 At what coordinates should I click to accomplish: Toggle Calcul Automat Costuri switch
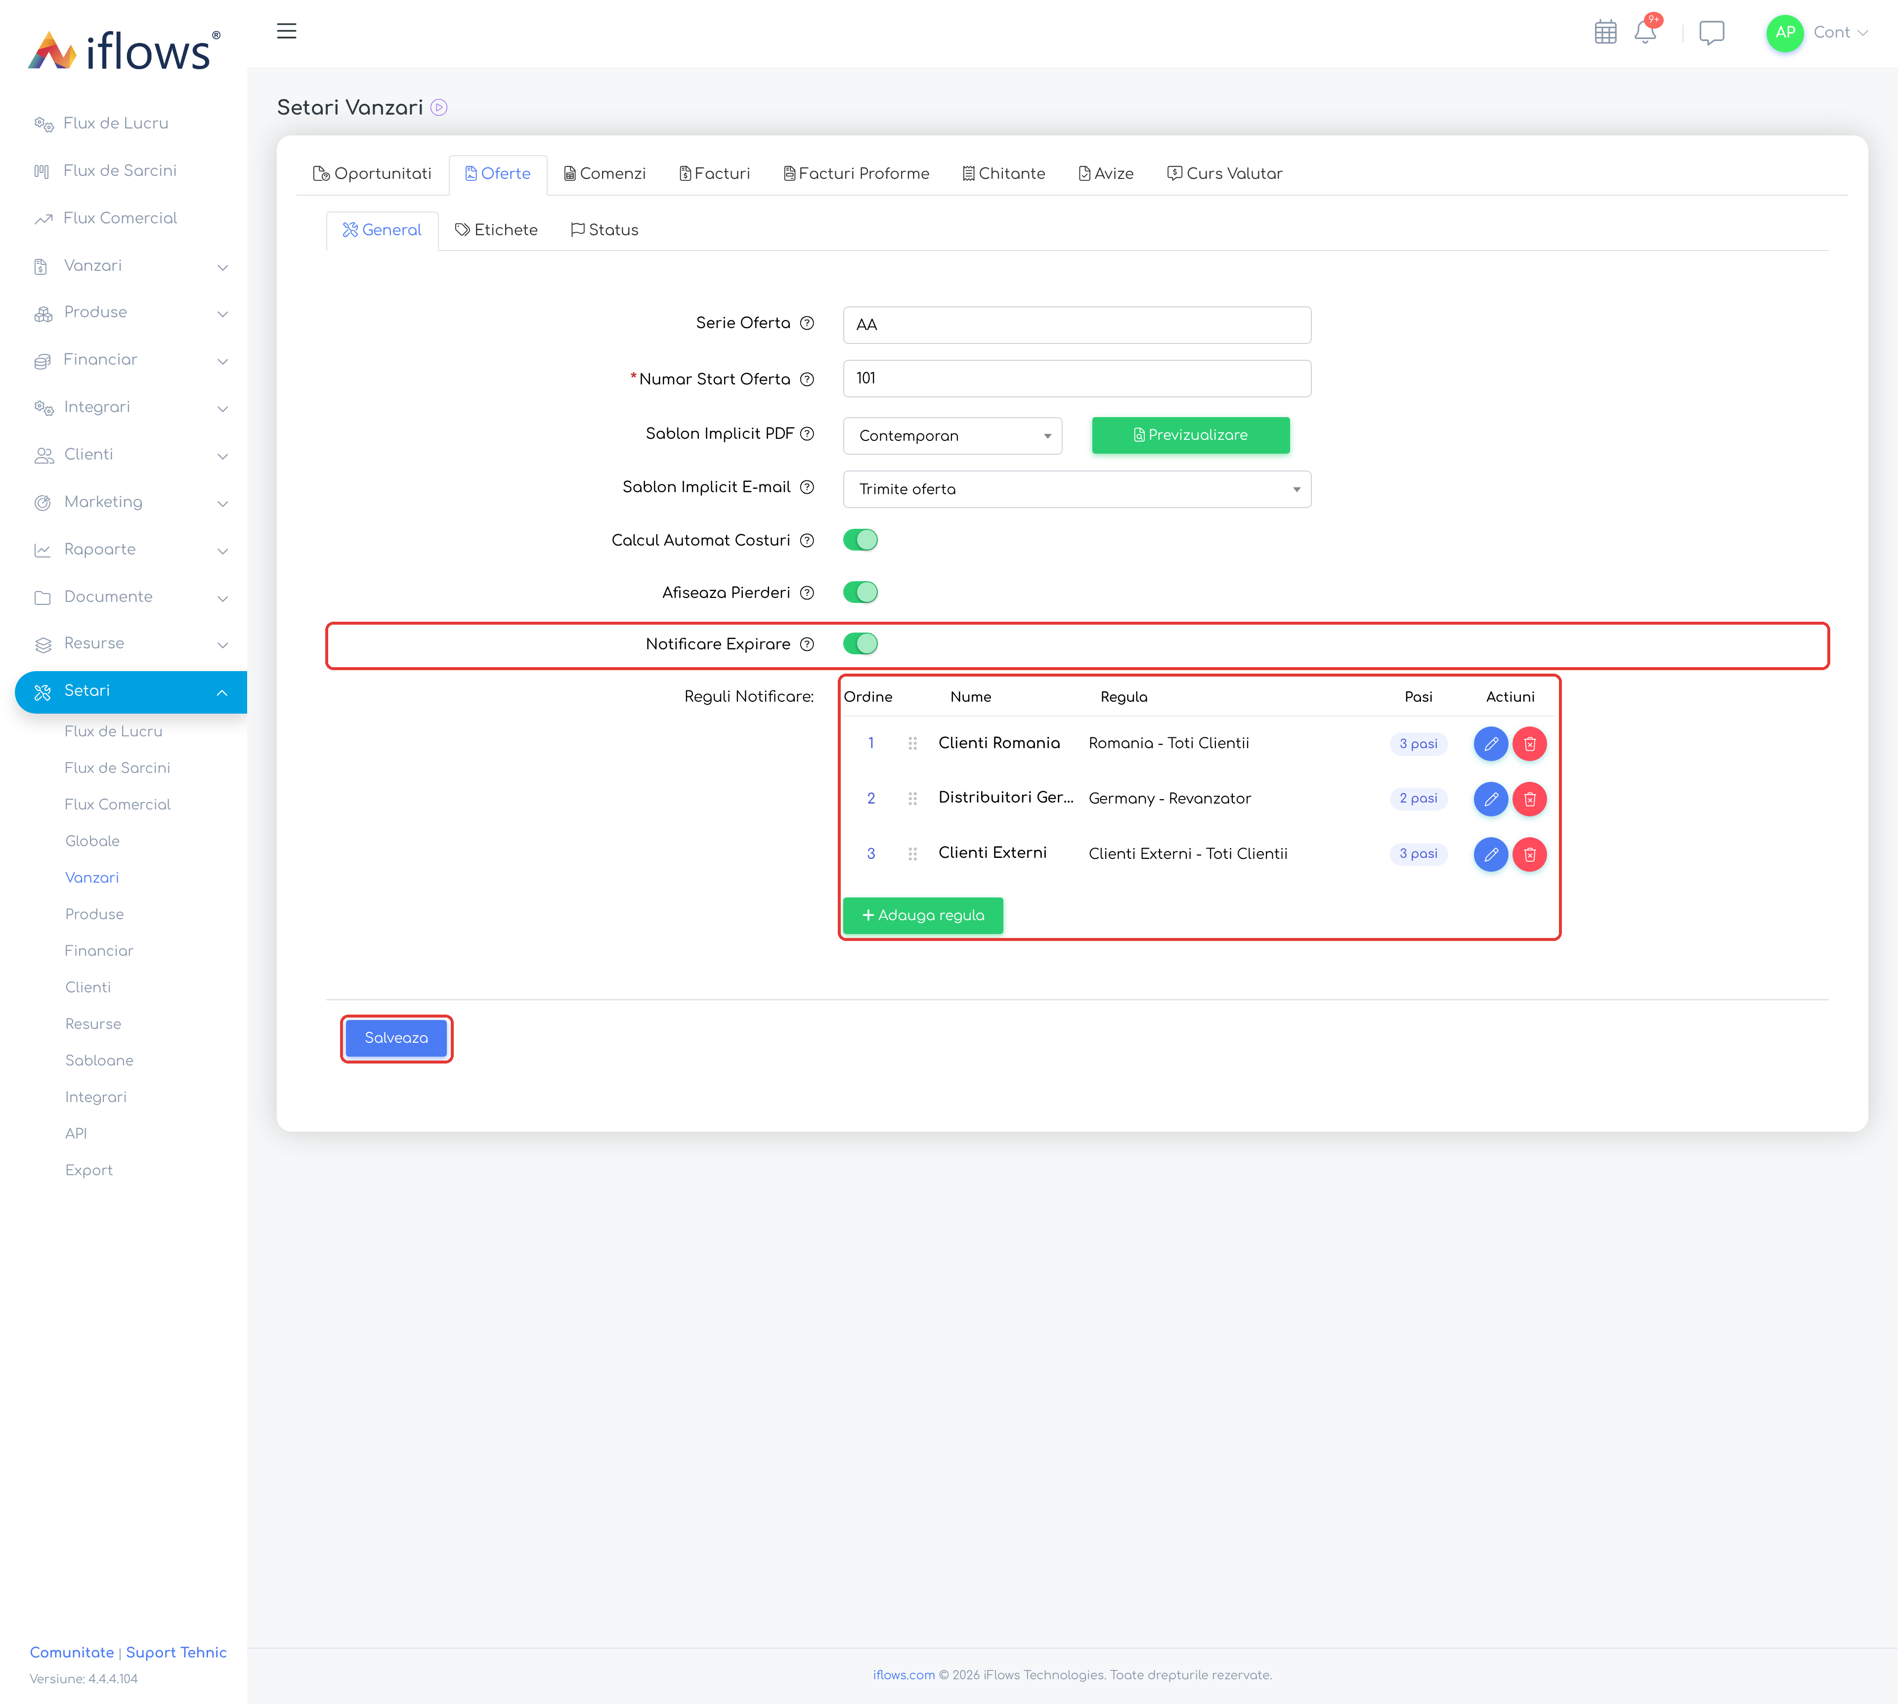[860, 540]
